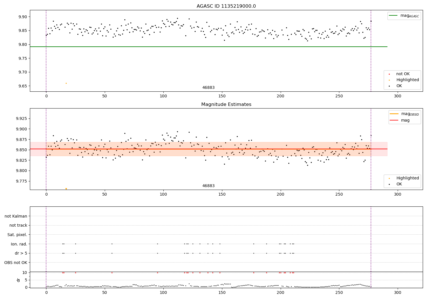Image resolution: width=427 pixels, height=299 pixels.
Task: Click the 9.850 y-axis tick in middle plot
Action: [x=22, y=150]
